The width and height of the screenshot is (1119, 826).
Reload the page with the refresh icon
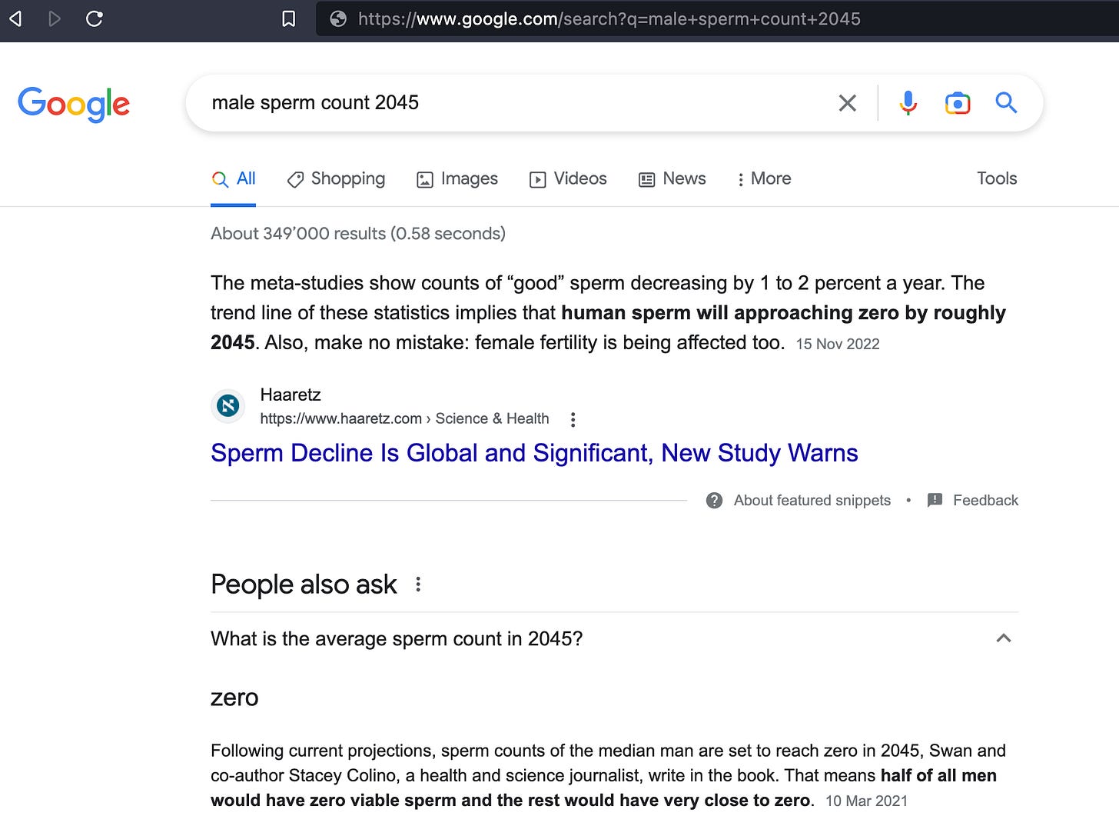point(95,18)
